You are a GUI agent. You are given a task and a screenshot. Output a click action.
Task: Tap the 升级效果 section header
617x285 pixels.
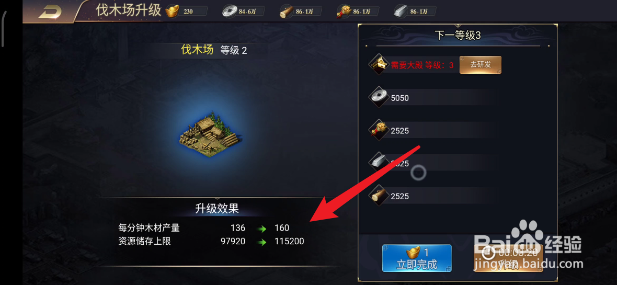click(x=217, y=208)
